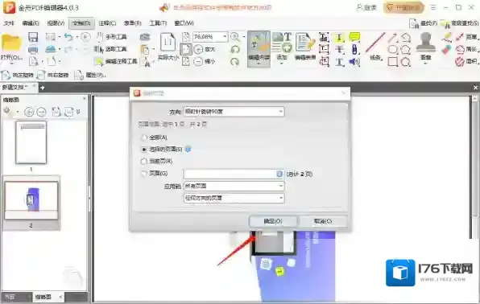
Task: Select the Hand tool
Action: pos(111,37)
